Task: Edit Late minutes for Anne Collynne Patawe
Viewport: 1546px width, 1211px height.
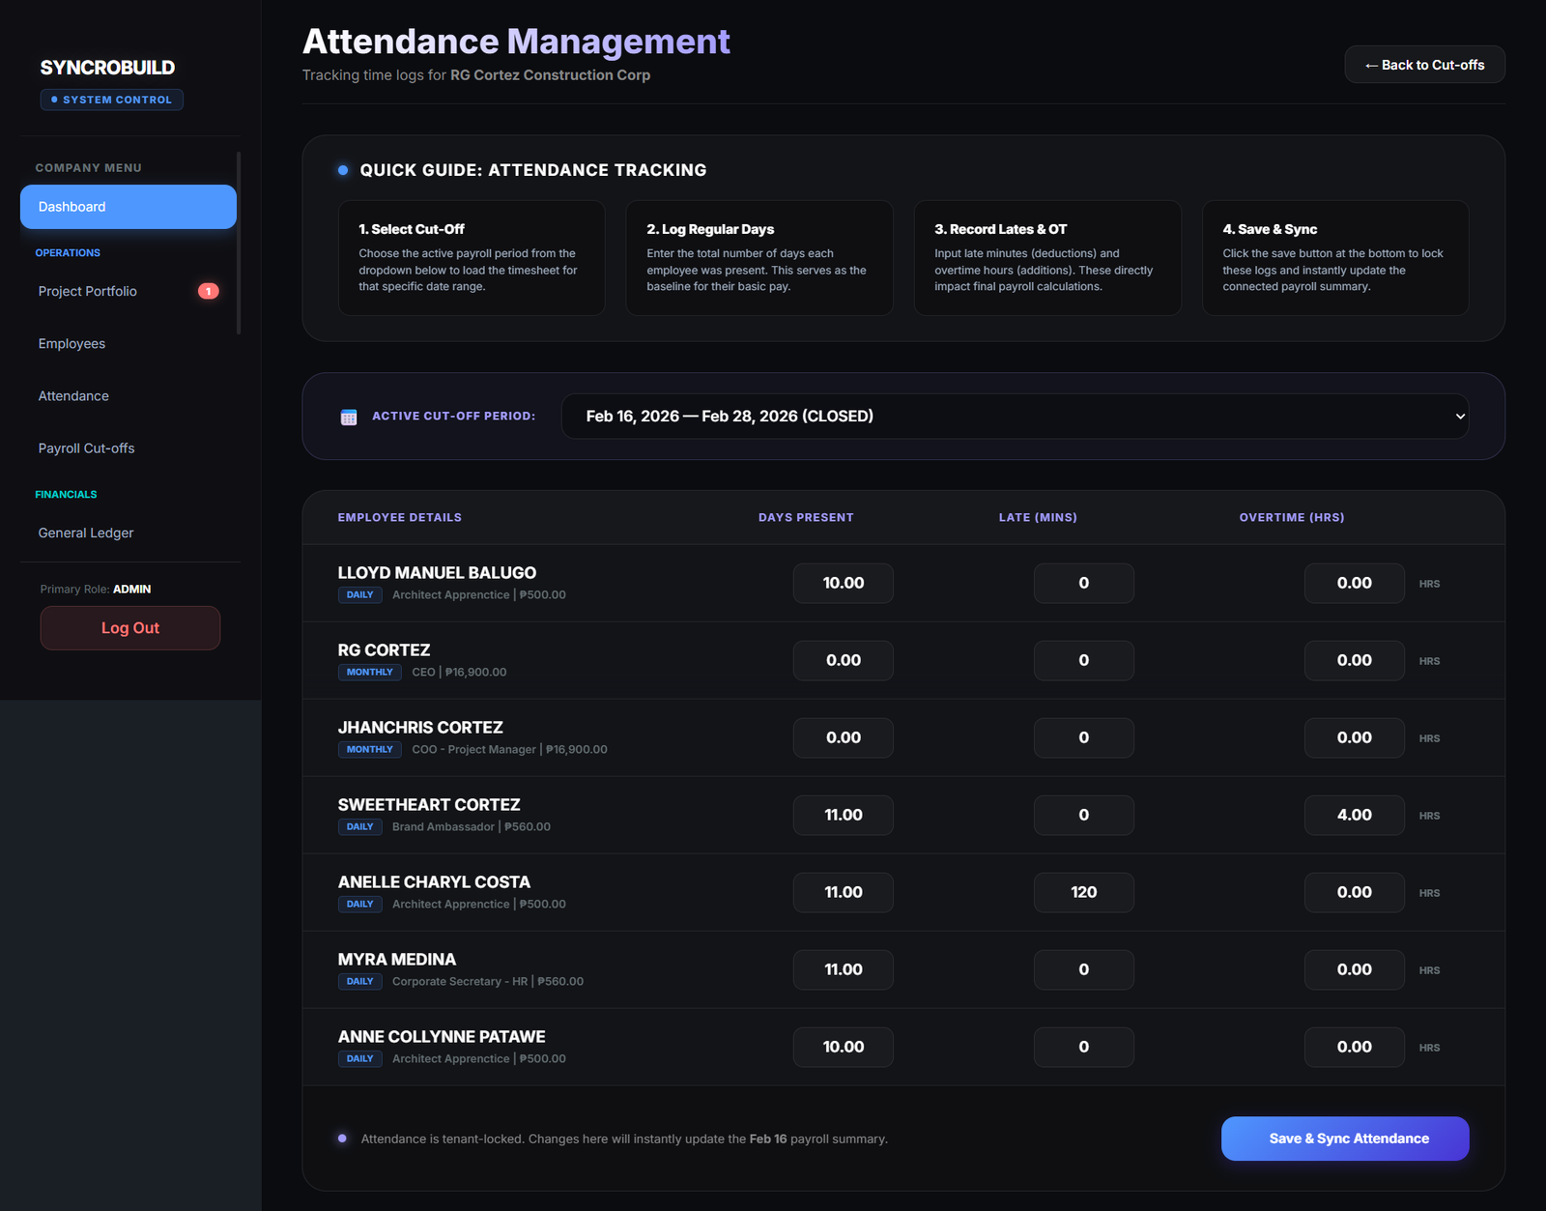Action: (1084, 1047)
